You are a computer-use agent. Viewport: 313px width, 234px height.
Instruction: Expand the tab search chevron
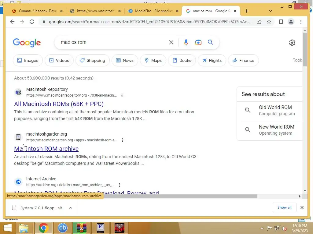tap(270, 11)
